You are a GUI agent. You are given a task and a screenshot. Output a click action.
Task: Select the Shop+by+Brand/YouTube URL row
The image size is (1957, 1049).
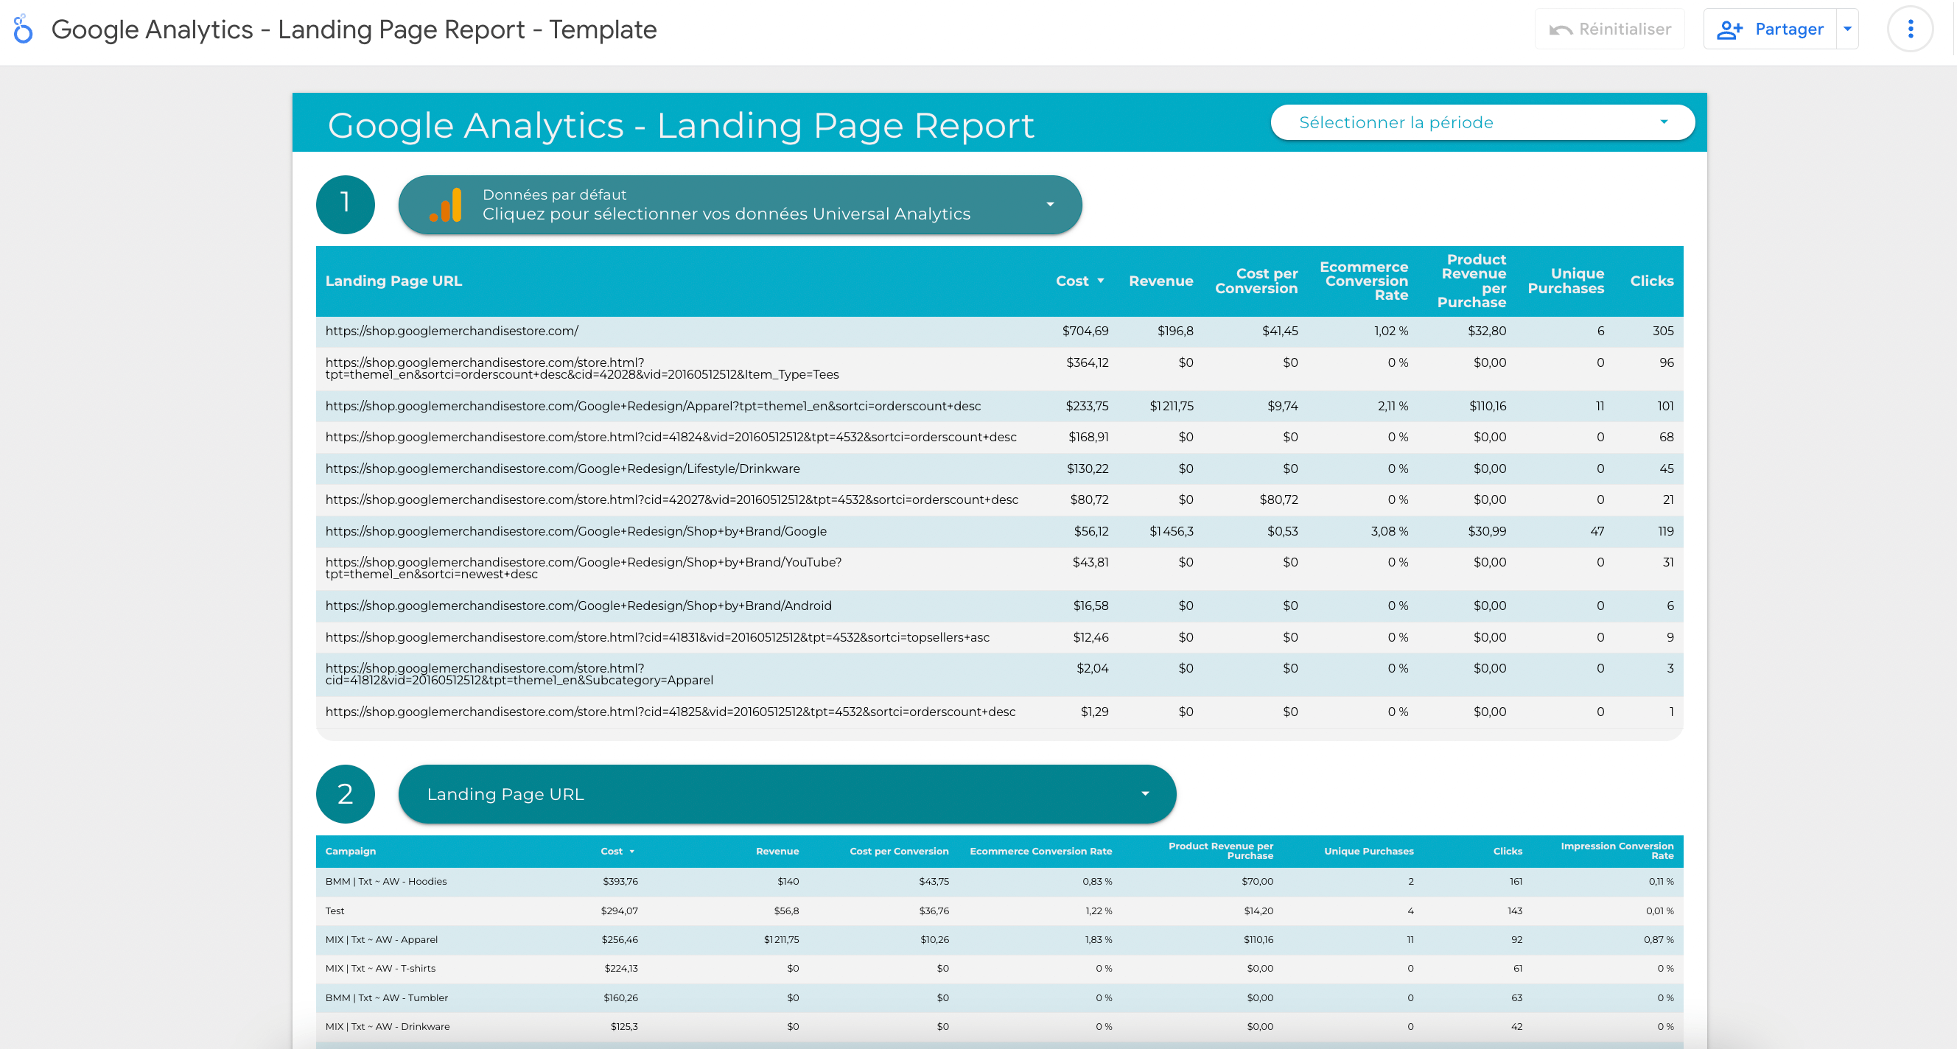[x=999, y=568]
